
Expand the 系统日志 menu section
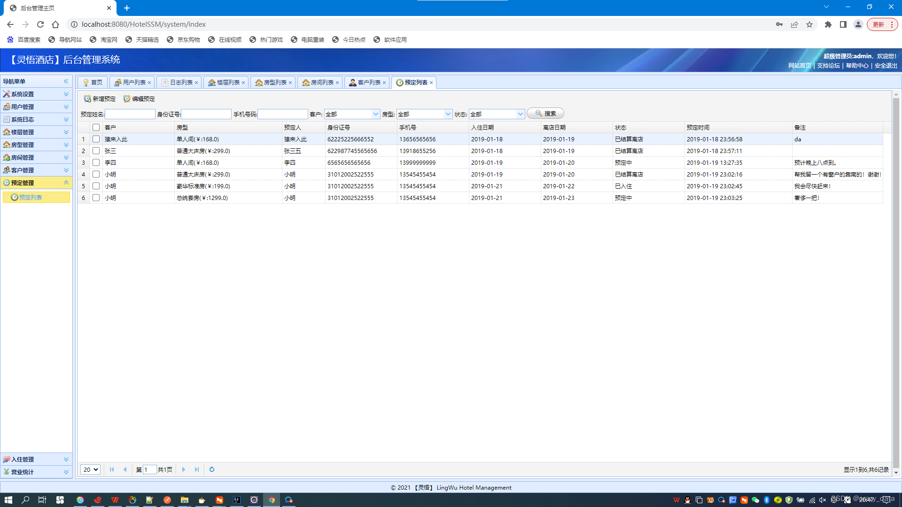[36, 119]
